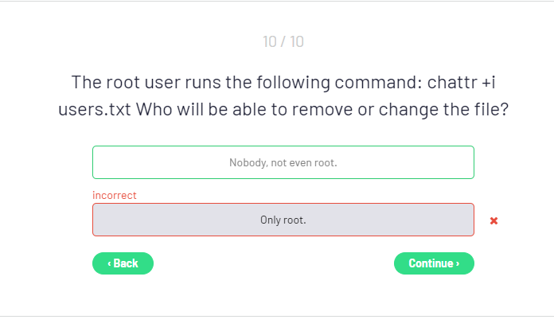Click the red "incorrect" label

[115, 195]
